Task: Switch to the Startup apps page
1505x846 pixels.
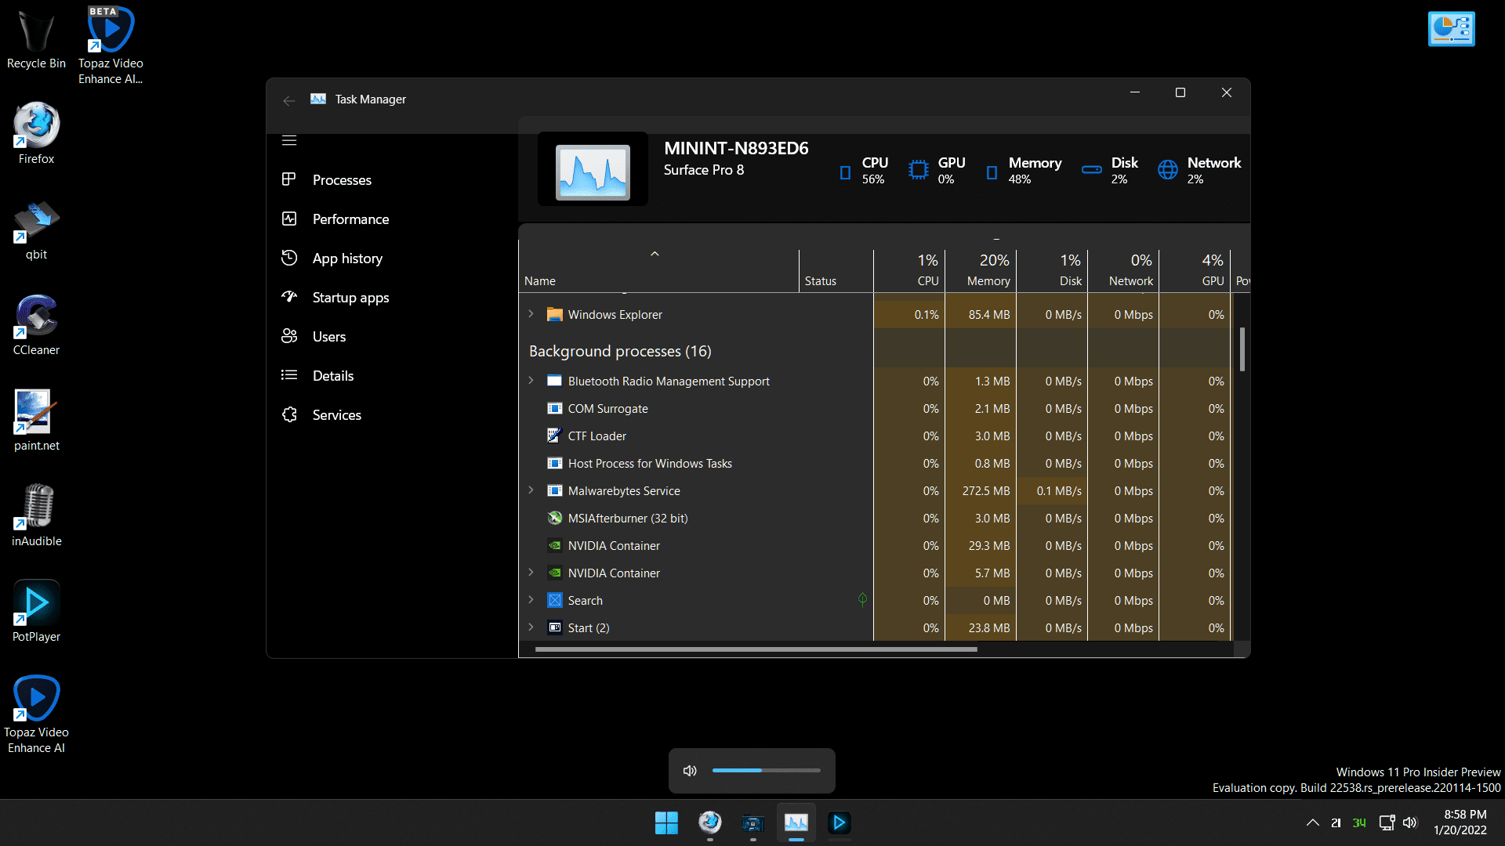Action: click(x=350, y=297)
